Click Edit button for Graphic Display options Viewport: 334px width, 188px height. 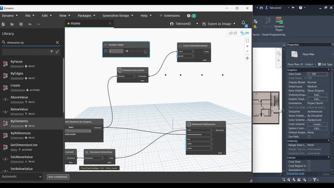317,99
